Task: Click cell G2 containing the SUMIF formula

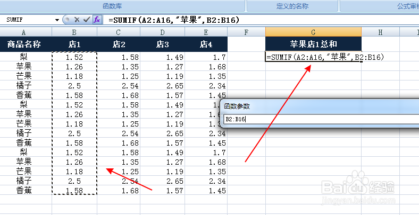Action: pyautogui.click(x=313, y=57)
